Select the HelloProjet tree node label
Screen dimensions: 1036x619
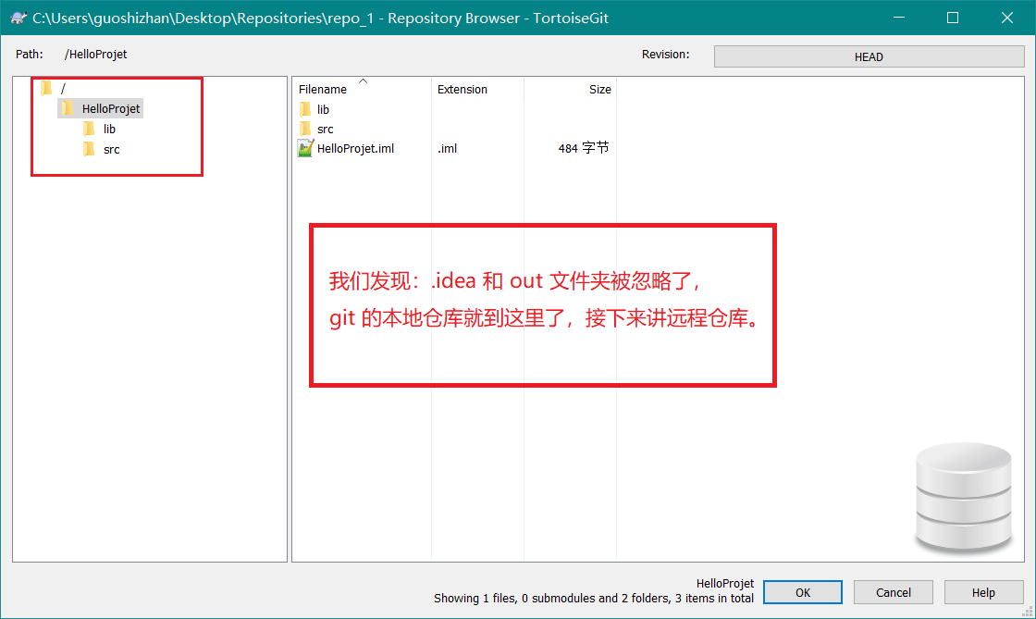coord(111,109)
